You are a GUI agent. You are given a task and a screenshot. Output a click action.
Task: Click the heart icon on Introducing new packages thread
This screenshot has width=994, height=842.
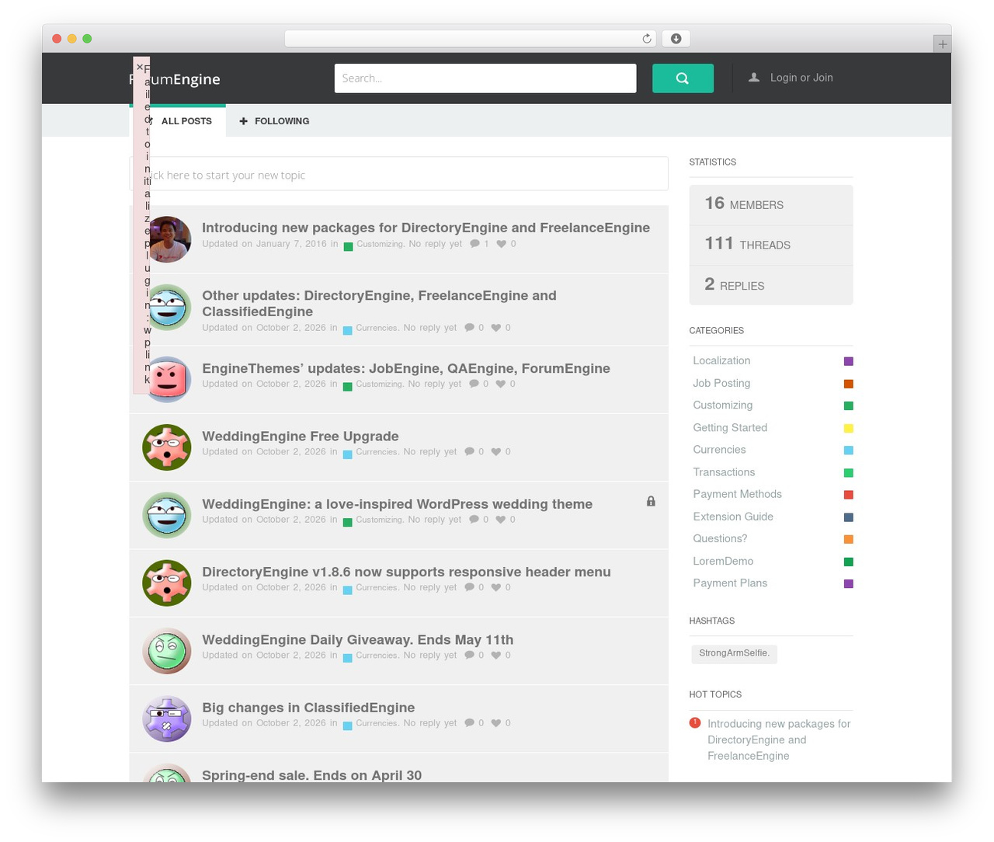pyautogui.click(x=501, y=244)
